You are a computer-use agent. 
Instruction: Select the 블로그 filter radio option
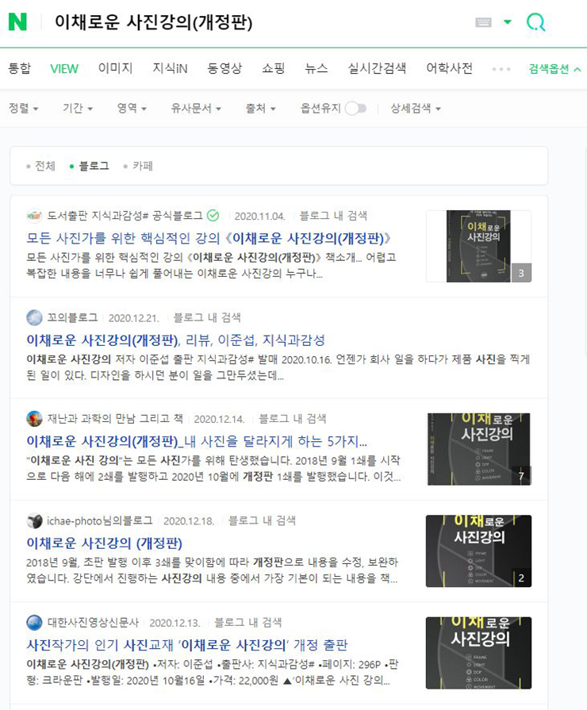point(90,166)
